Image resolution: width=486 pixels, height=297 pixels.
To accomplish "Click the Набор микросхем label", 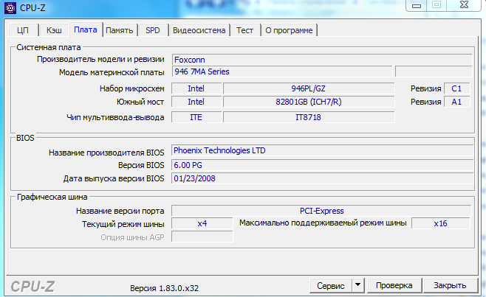I will pyautogui.click(x=131, y=88).
